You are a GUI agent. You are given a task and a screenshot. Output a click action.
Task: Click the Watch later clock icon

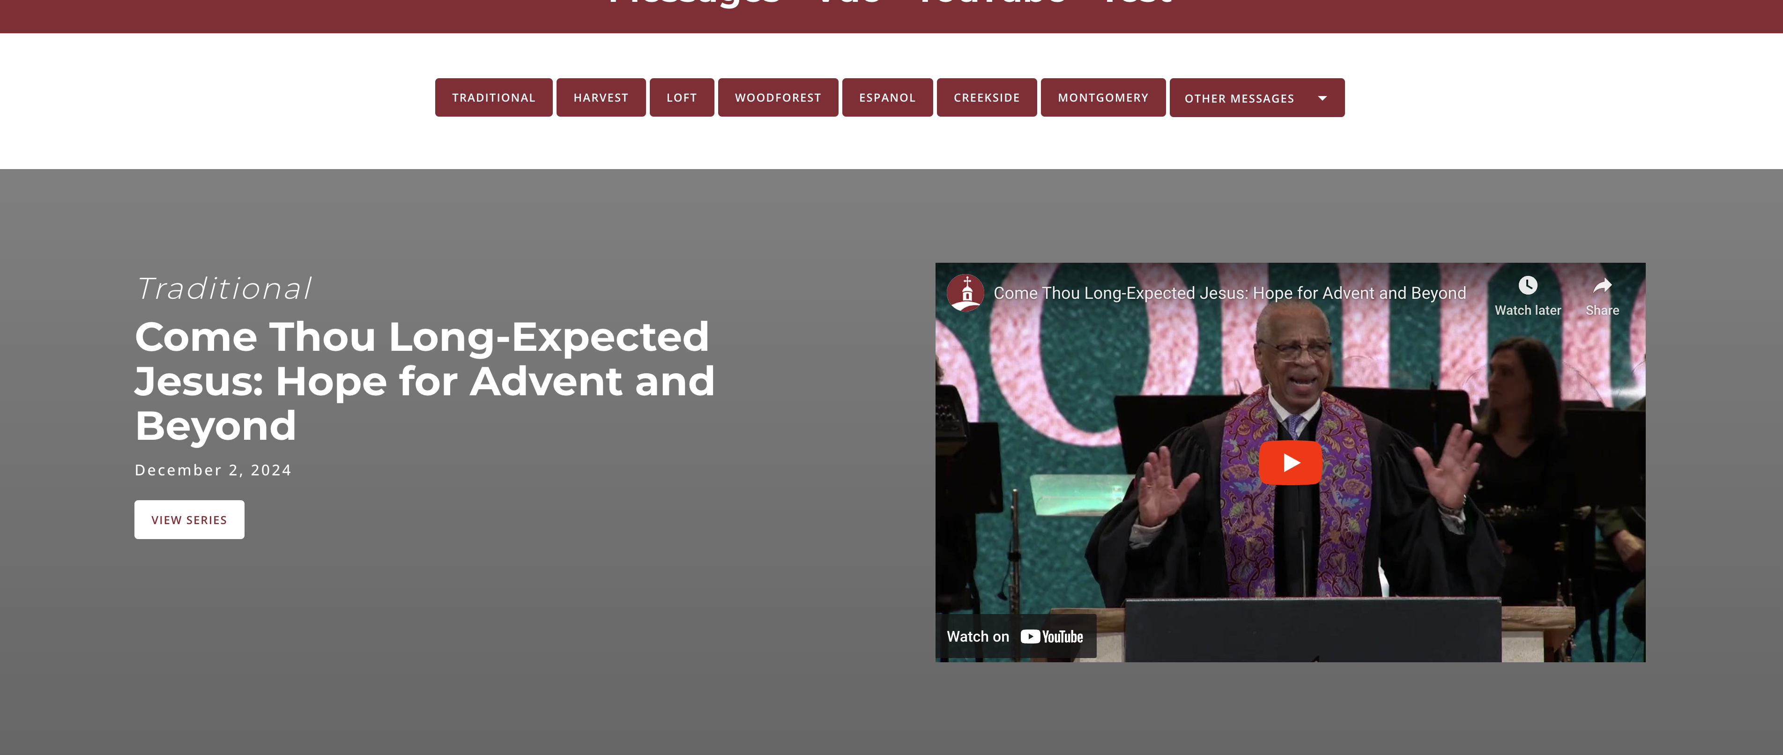pyautogui.click(x=1528, y=285)
